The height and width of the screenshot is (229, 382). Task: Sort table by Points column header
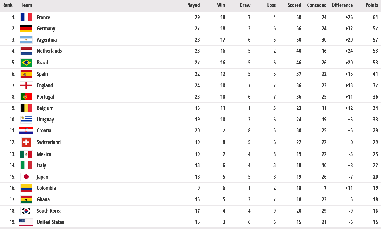(x=372, y=5)
